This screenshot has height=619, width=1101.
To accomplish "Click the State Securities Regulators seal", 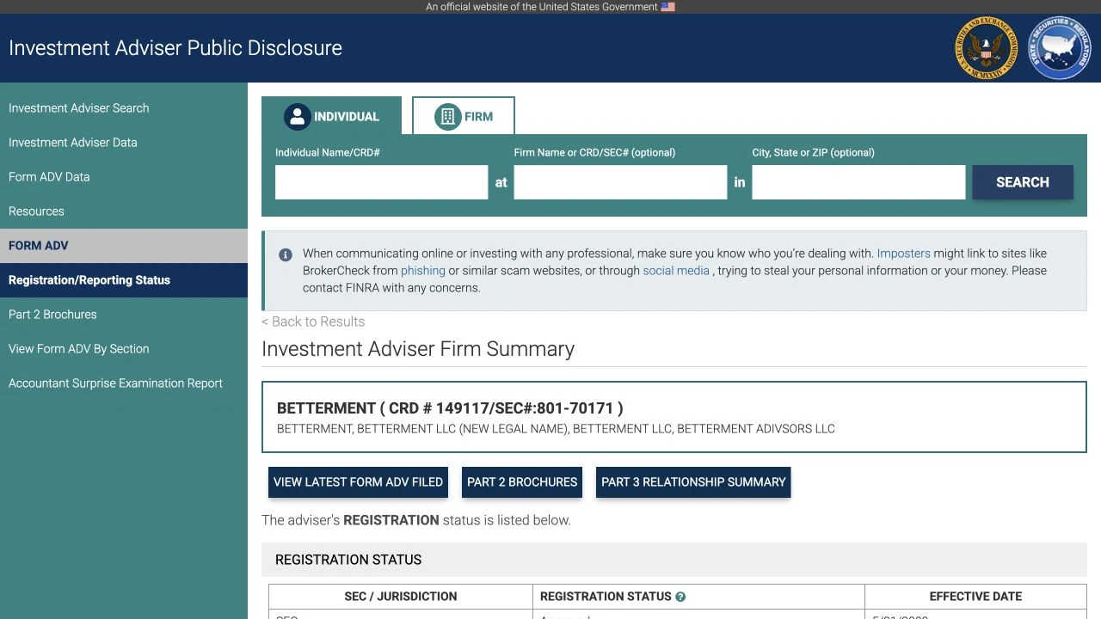I will pyautogui.click(x=1060, y=48).
